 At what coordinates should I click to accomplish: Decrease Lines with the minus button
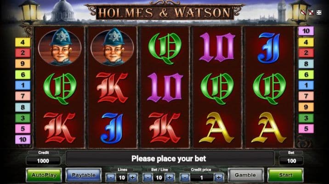pos(111,178)
